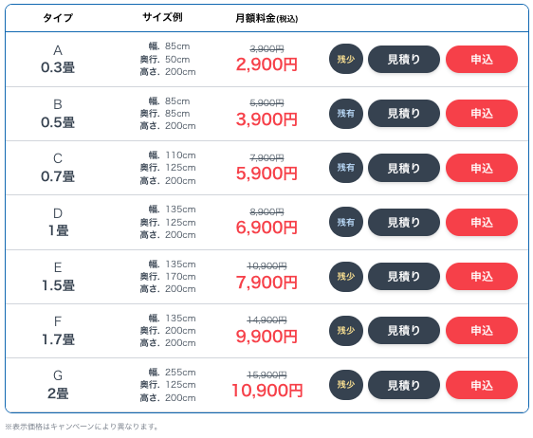Click the 残有 availability badge for type C

coord(346,168)
